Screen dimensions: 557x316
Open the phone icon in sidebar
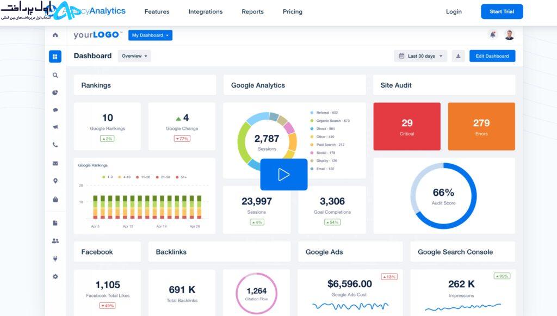coord(55,145)
